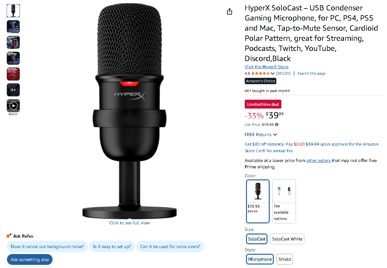The height and width of the screenshot is (268, 387).
Task: Open the other sellers link
Action: tap(318, 160)
